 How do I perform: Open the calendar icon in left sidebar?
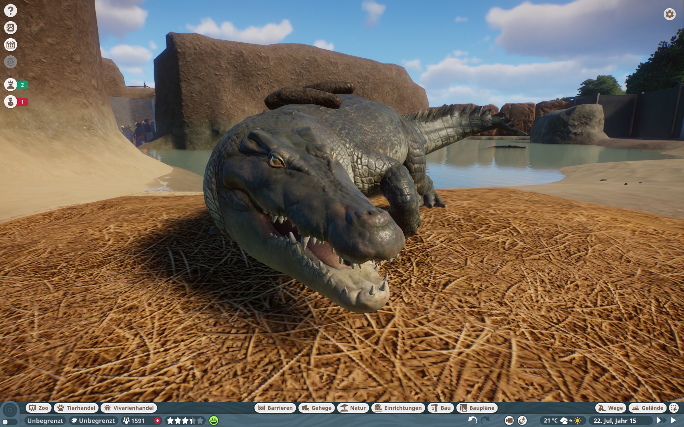click(x=11, y=45)
